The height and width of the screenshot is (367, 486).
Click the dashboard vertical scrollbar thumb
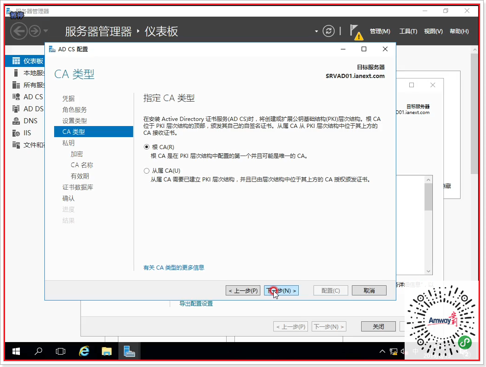tap(474, 114)
